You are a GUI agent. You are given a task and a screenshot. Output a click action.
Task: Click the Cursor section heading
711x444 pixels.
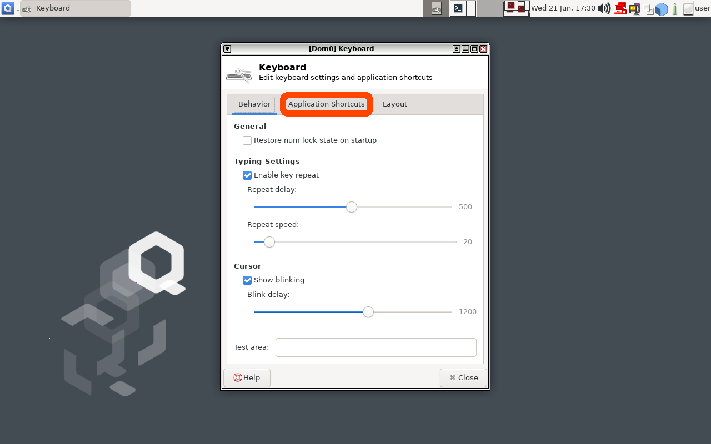pyautogui.click(x=248, y=266)
